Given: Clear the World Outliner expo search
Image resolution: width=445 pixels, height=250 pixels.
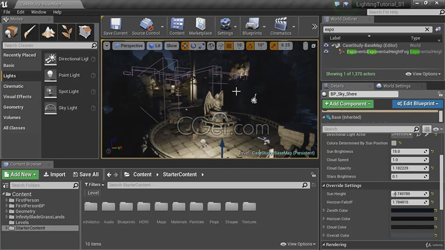Looking at the screenshot, I should click(427, 29).
